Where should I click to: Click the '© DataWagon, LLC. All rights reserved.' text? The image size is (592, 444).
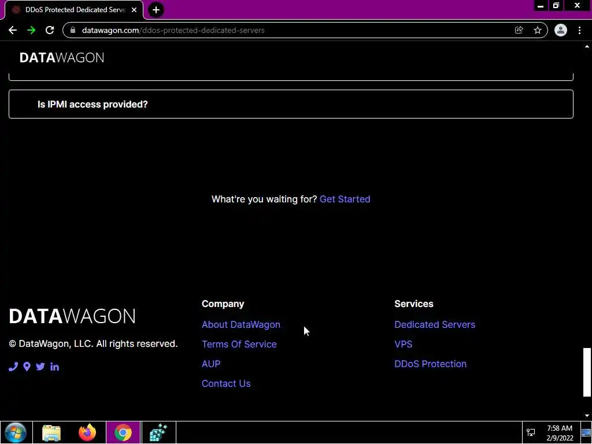click(x=93, y=344)
